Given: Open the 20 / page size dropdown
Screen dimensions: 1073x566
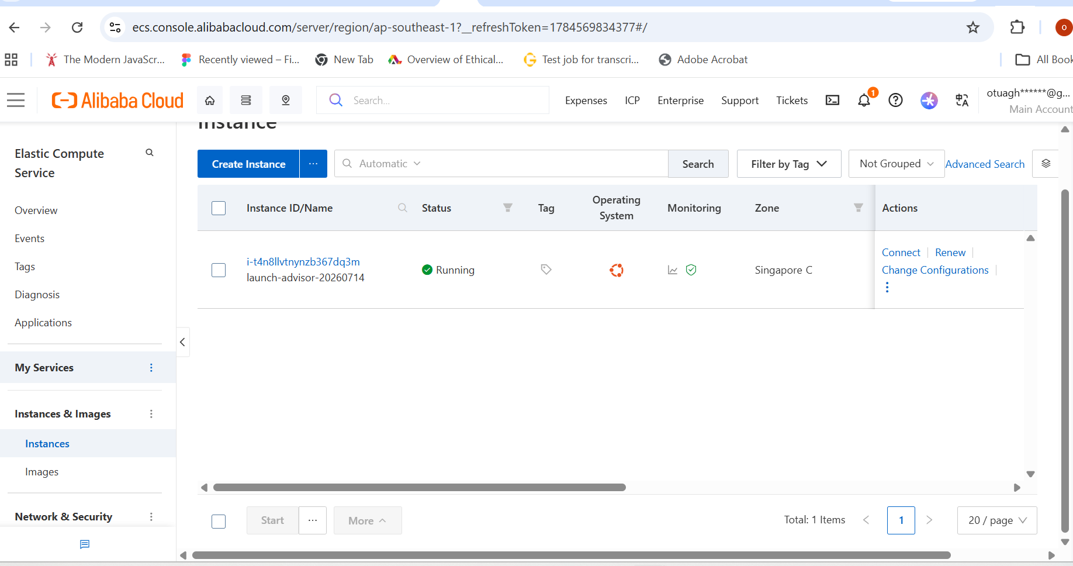Looking at the screenshot, I should click(997, 520).
